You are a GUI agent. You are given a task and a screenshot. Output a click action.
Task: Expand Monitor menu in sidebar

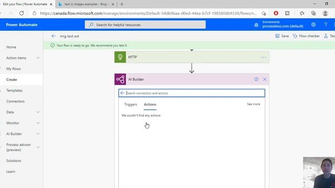38,123
